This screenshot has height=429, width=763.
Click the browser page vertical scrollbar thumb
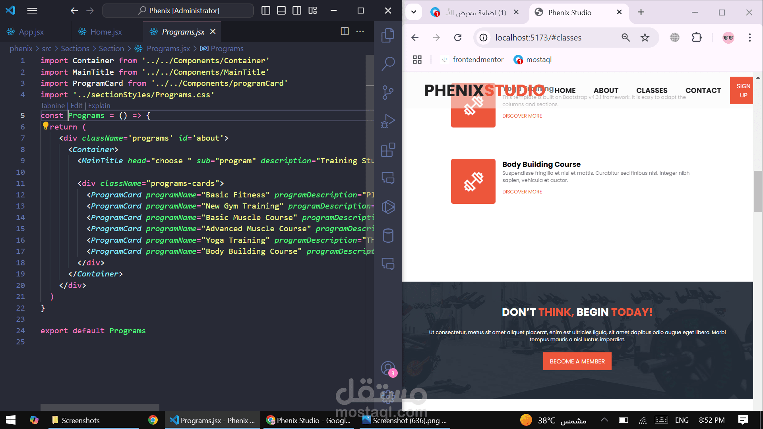758,191
